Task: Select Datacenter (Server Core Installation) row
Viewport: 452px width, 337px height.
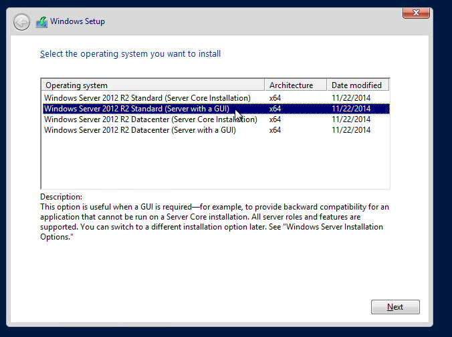Action: [x=216, y=119]
